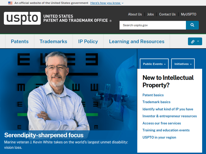The height and width of the screenshot is (154, 206).
Task: Open the Public Events dropdown
Action: 154,64
